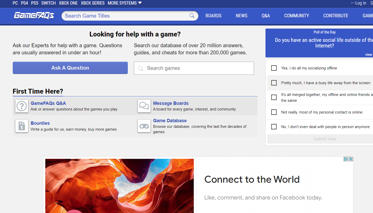This screenshot has height=213, width=373.
Task: Click the magnifier icon in top search bar
Action: (192, 16)
